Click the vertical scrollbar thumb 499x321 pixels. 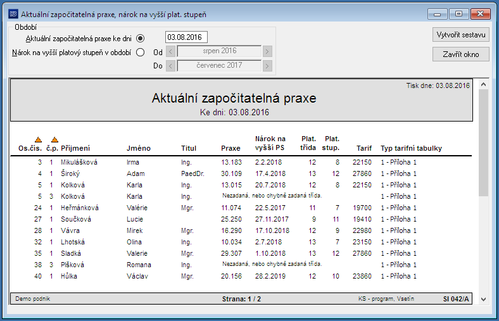(x=483, y=143)
